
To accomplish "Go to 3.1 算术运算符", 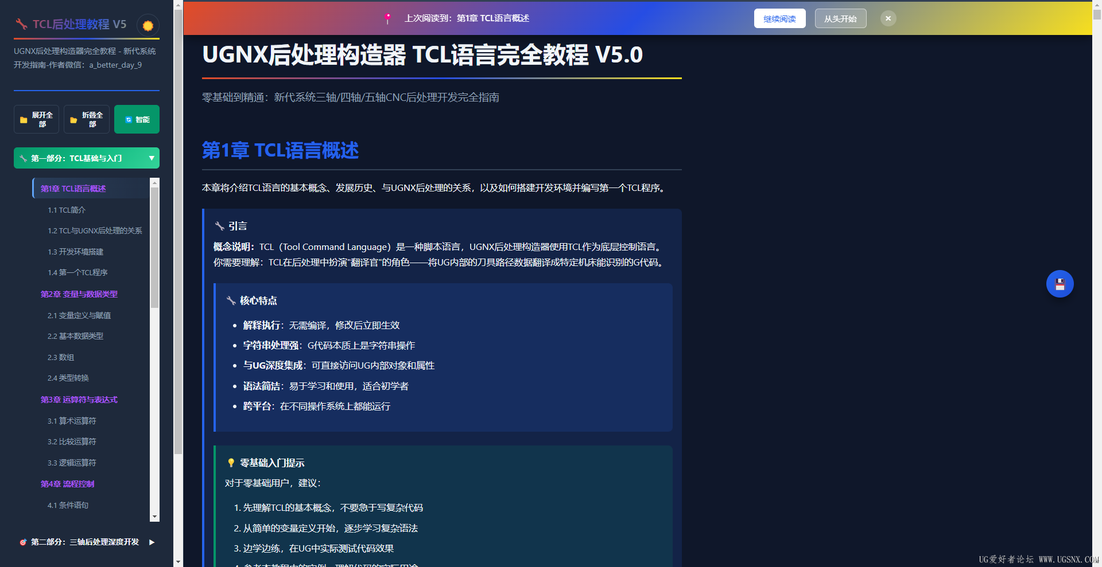I will 72,421.
